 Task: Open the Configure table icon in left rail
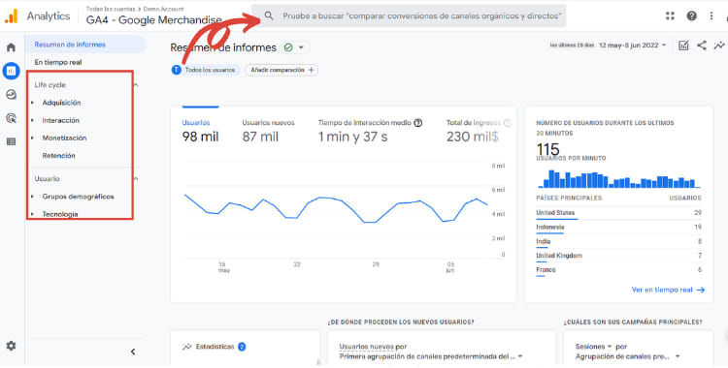pyautogui.click(x=11, y=141)
